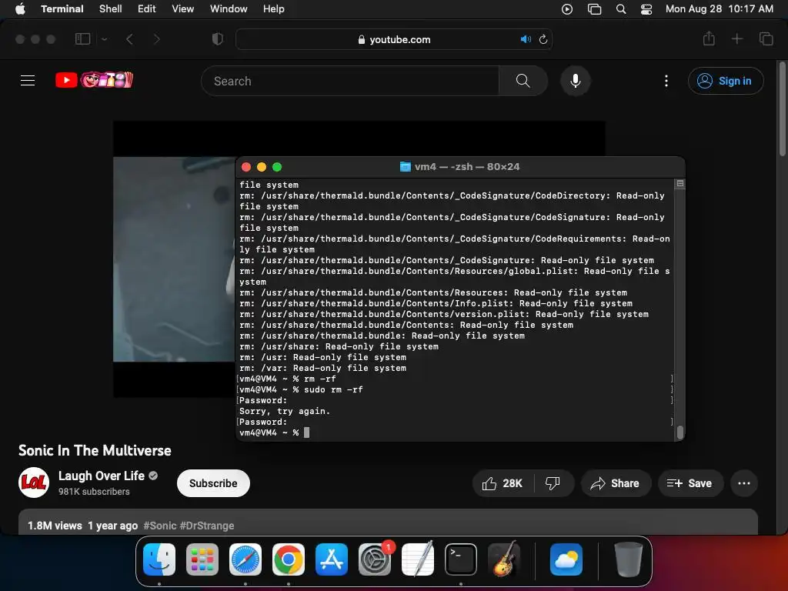Like the video with 28K likes
This screenshot has width=788, height=591.
[x=503, y=483]
